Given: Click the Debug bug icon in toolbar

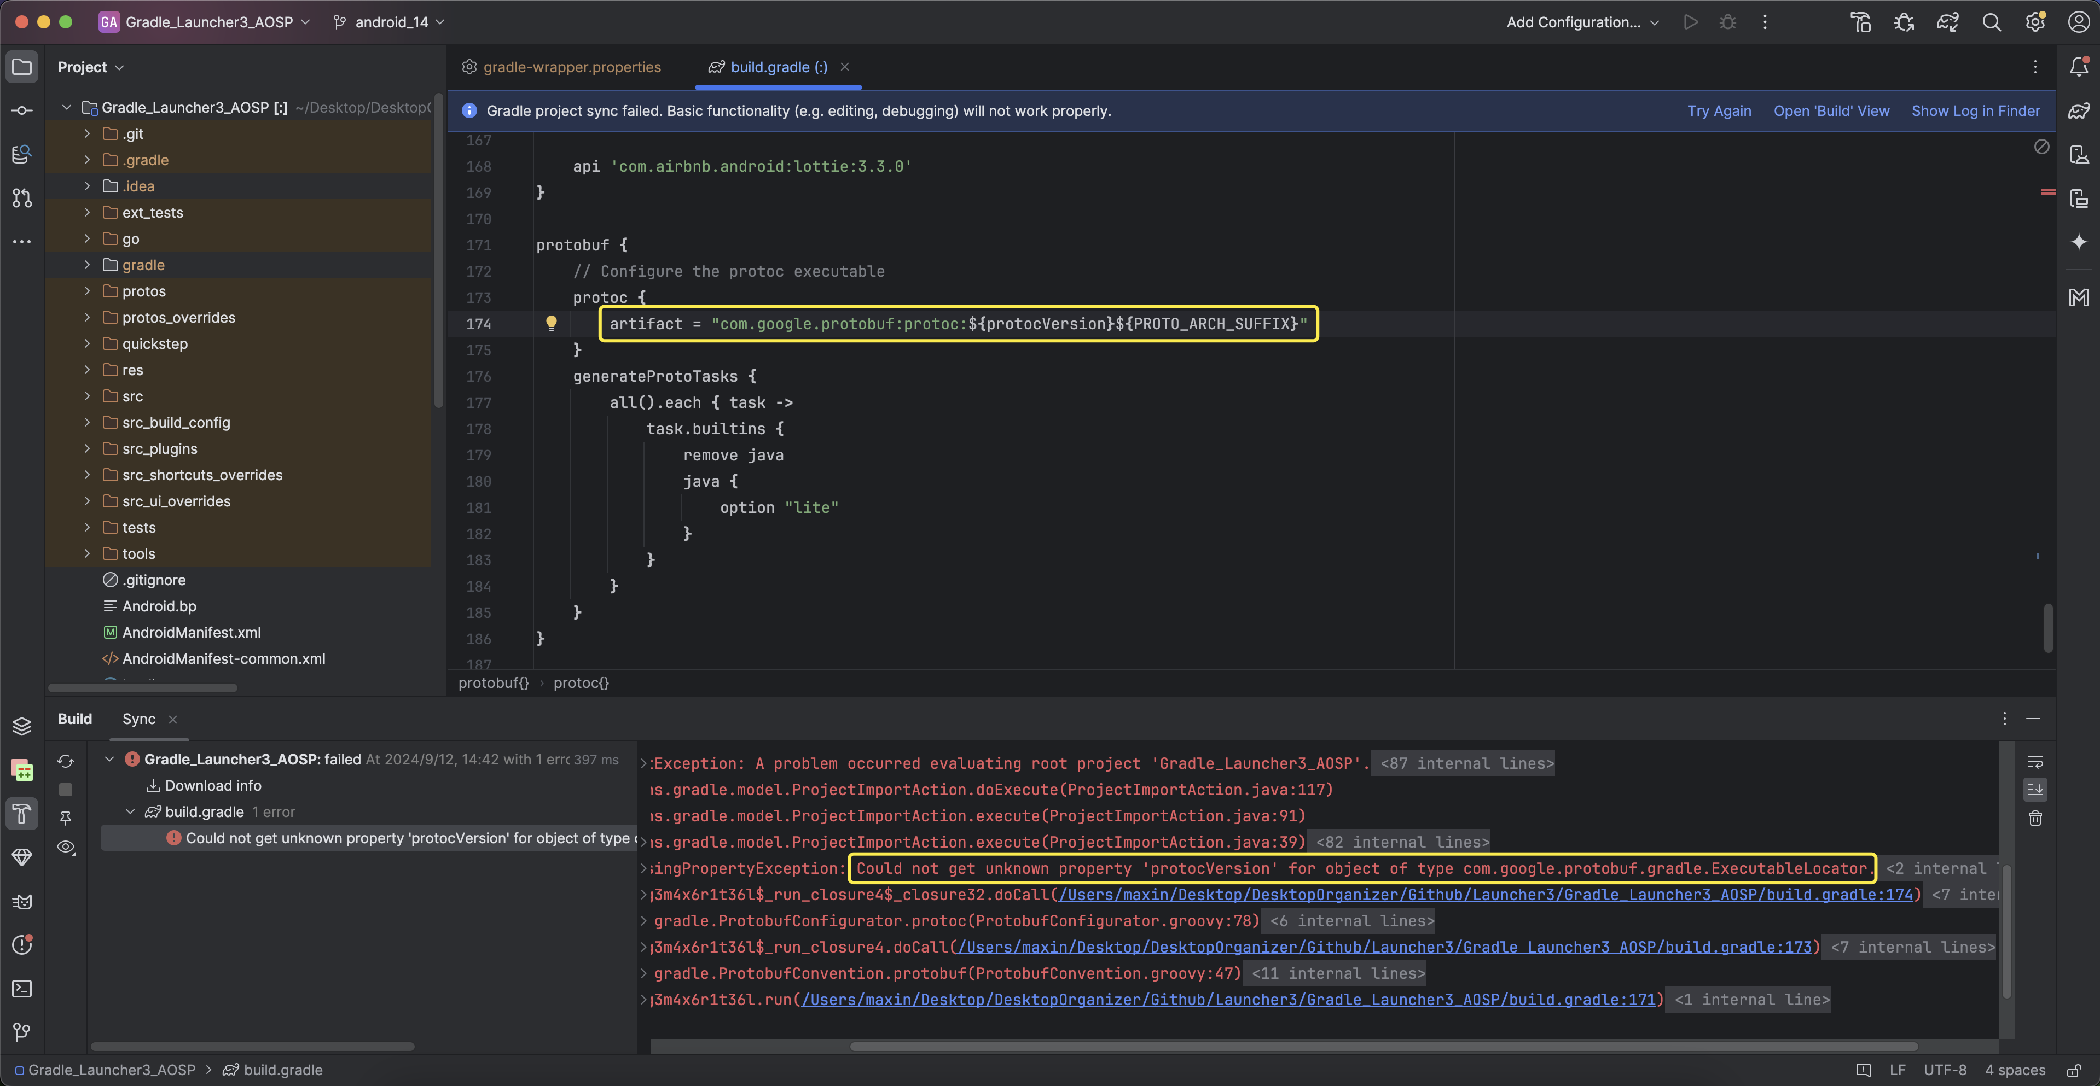Looking at the screenshot, I should coord(1727,22).
